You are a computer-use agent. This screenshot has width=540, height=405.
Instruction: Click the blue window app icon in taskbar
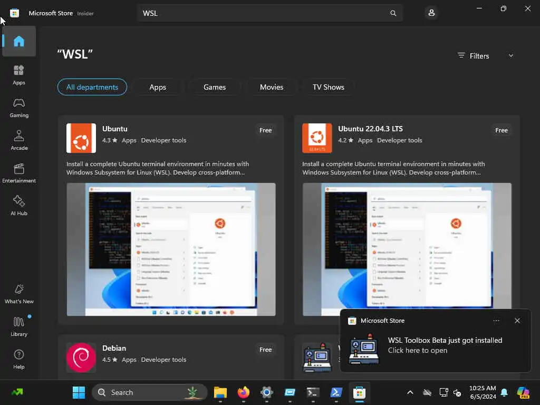[290, 392]
